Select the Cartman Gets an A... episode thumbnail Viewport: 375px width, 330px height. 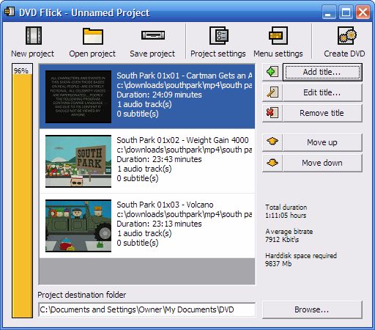tap(78, 97)
